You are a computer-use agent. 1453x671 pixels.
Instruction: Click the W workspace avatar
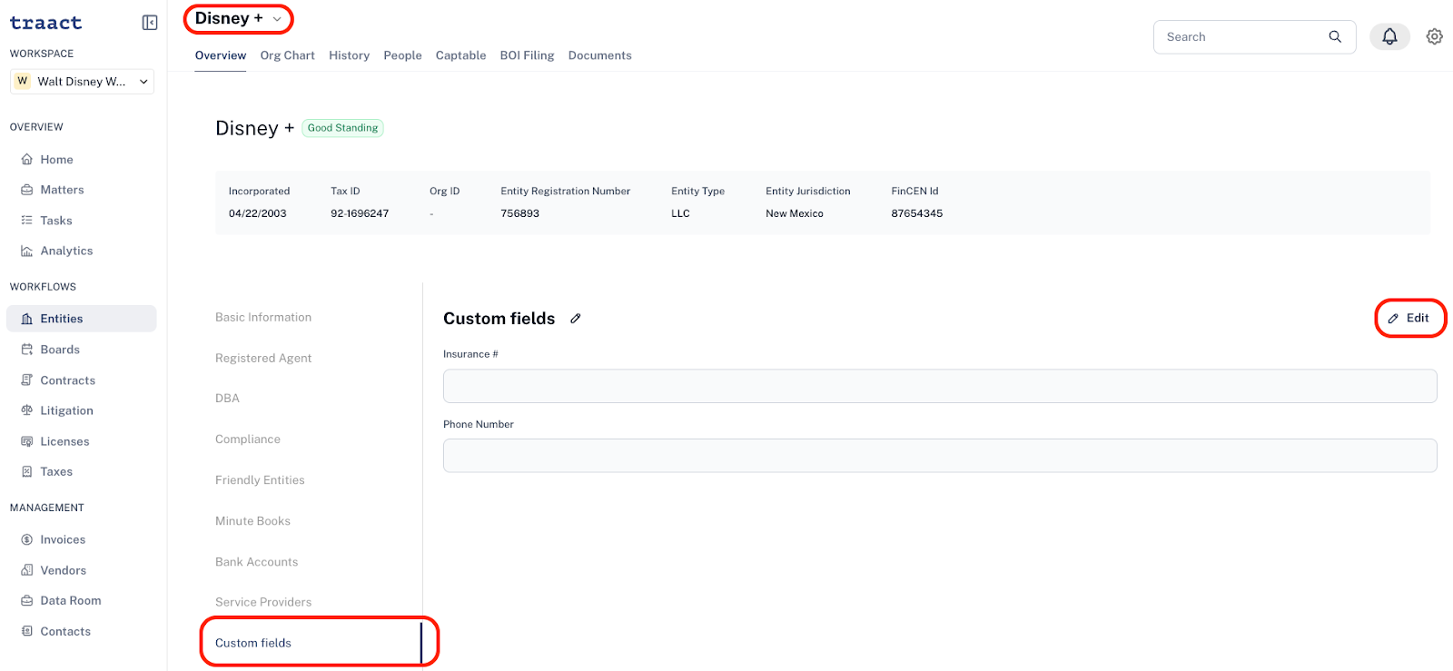point(23,81)
